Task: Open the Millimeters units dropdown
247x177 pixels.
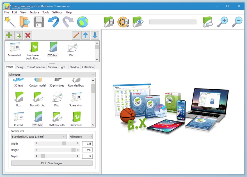Action: (x=81, y=137)
